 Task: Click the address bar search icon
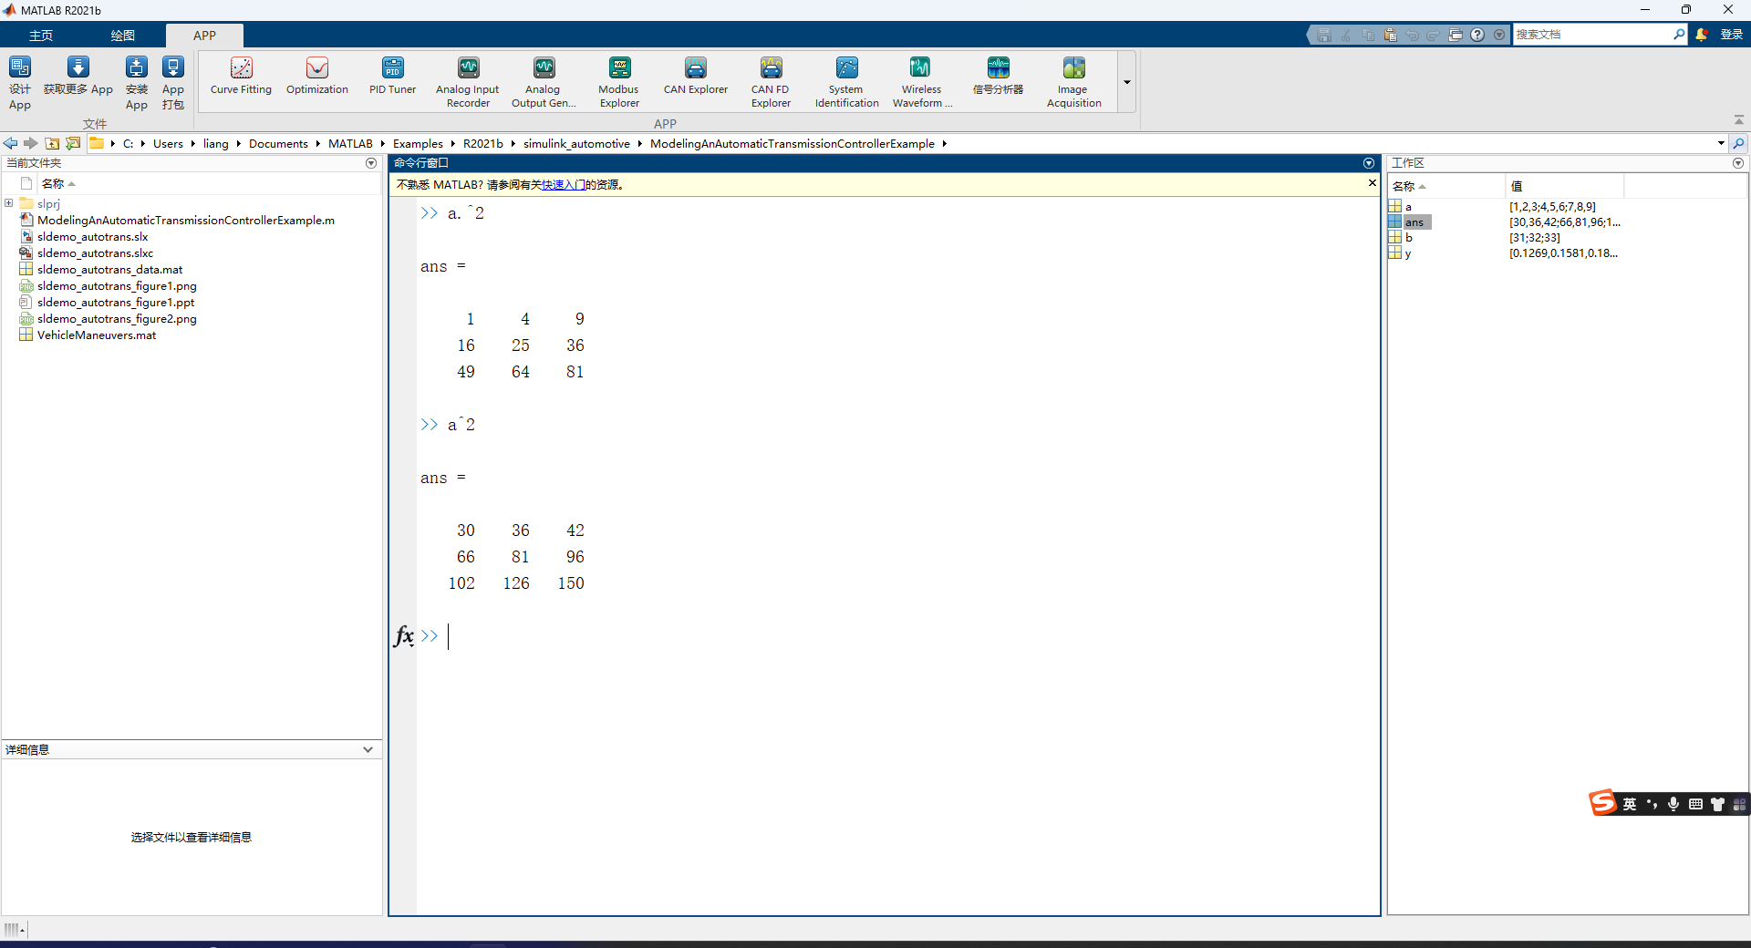coord(1739,143)
